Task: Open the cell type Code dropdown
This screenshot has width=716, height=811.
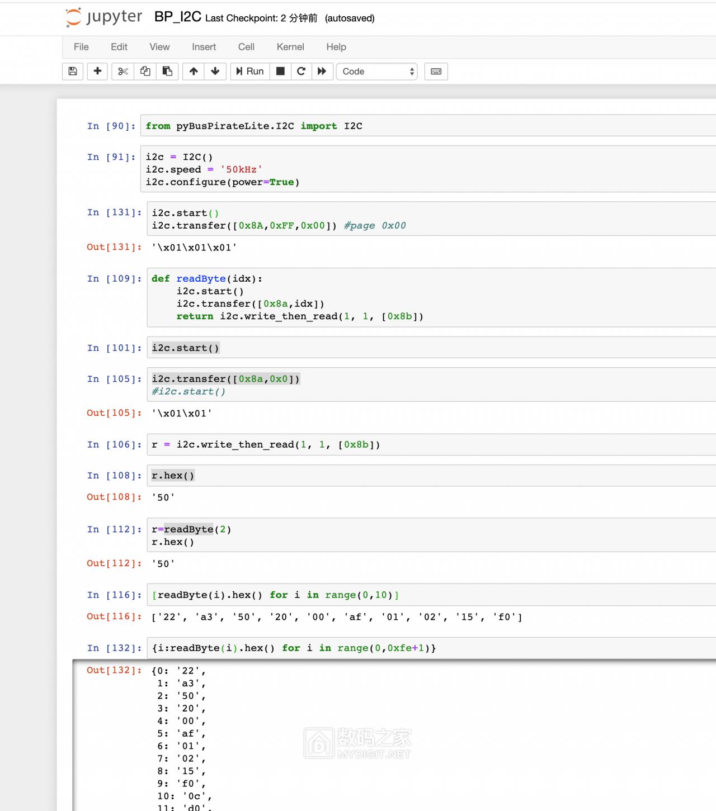Action: [376, 72]
